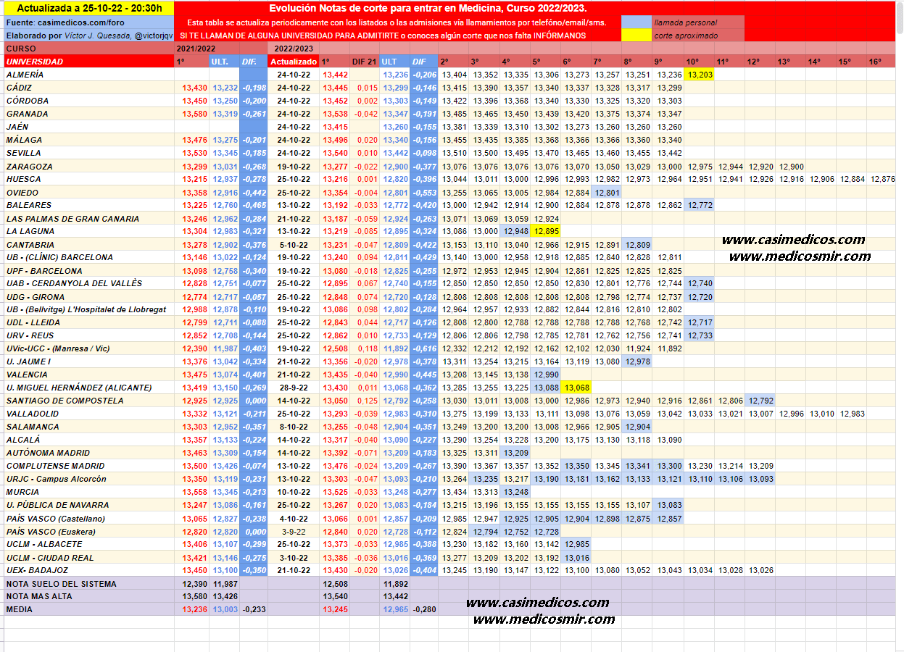Image resolution: width=904 pixels, height=652 pixels.
Task: Select 'NOTA MAS ALTA' summary row label
Action: click(39, 596)
